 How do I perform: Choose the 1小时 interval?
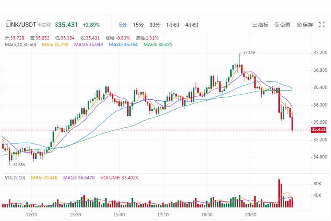tap(173, 25)
